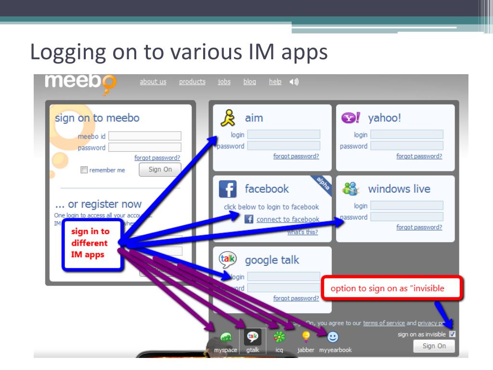Click forgot password link in yahoo! panel
Viewport: 493px width, 370px height.
(419, 156)
